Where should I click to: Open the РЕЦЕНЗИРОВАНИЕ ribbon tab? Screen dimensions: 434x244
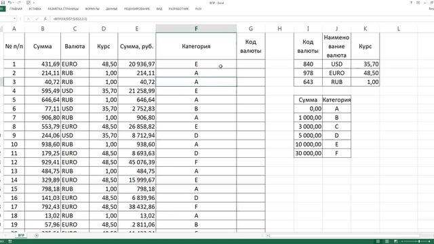[137, 9]
